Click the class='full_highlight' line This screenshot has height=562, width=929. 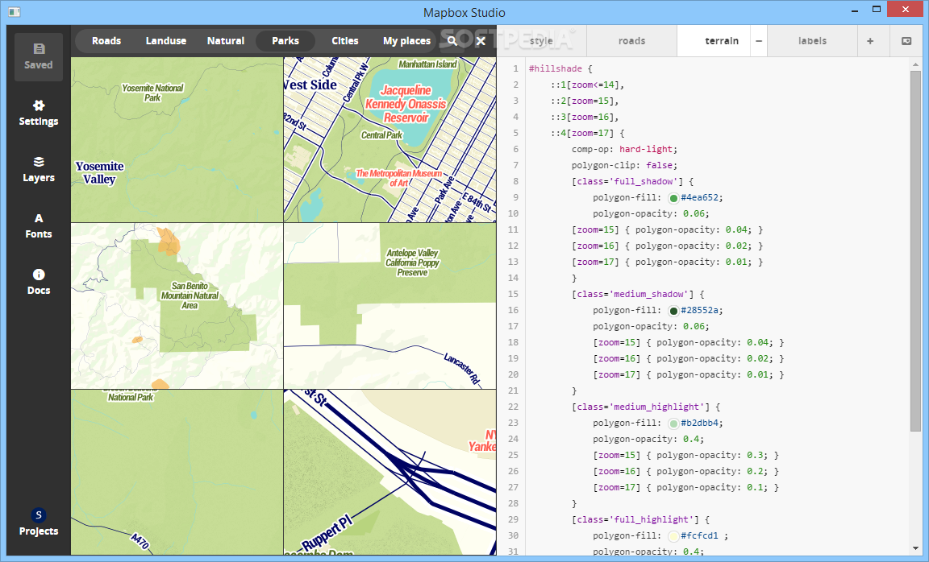point(640,519)
